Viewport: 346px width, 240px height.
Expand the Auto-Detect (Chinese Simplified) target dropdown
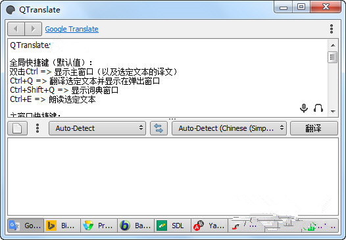pos(229,128)
